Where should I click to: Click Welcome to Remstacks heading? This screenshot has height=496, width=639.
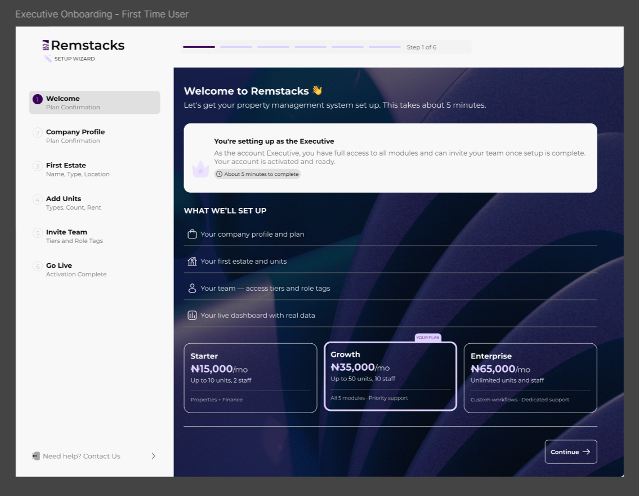pyautogui.click(x=246, y=91)
